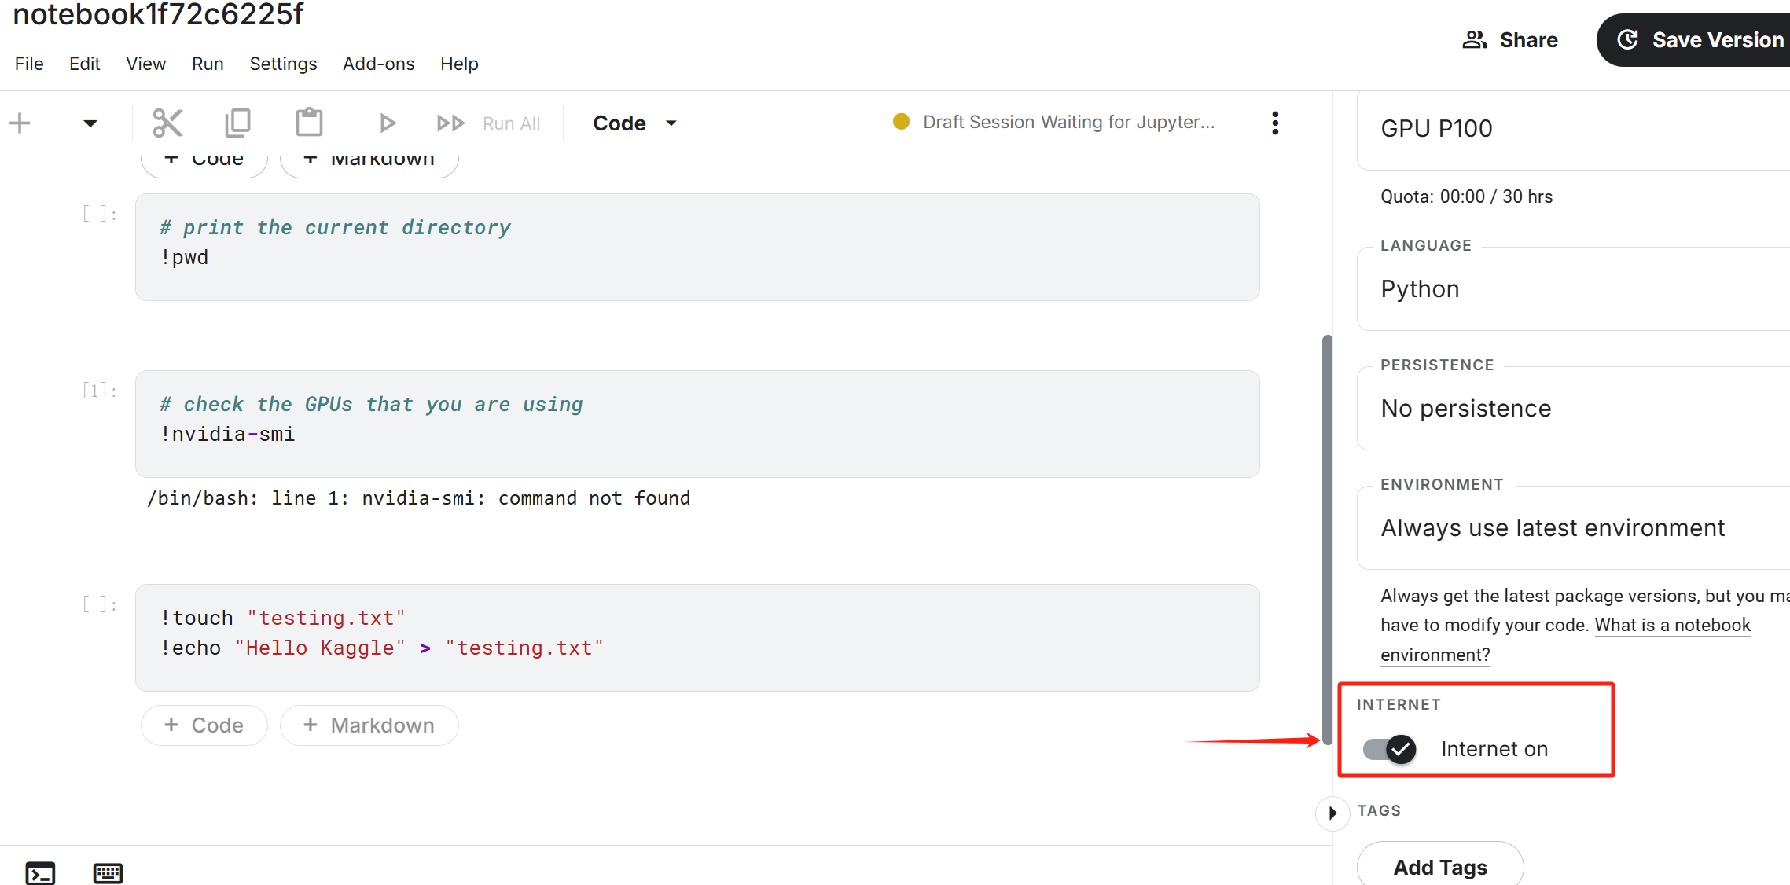Viewport: 1790px width, 885px height.
Task: Toggle the Internet on switch
Action: tap(1390, 749)
